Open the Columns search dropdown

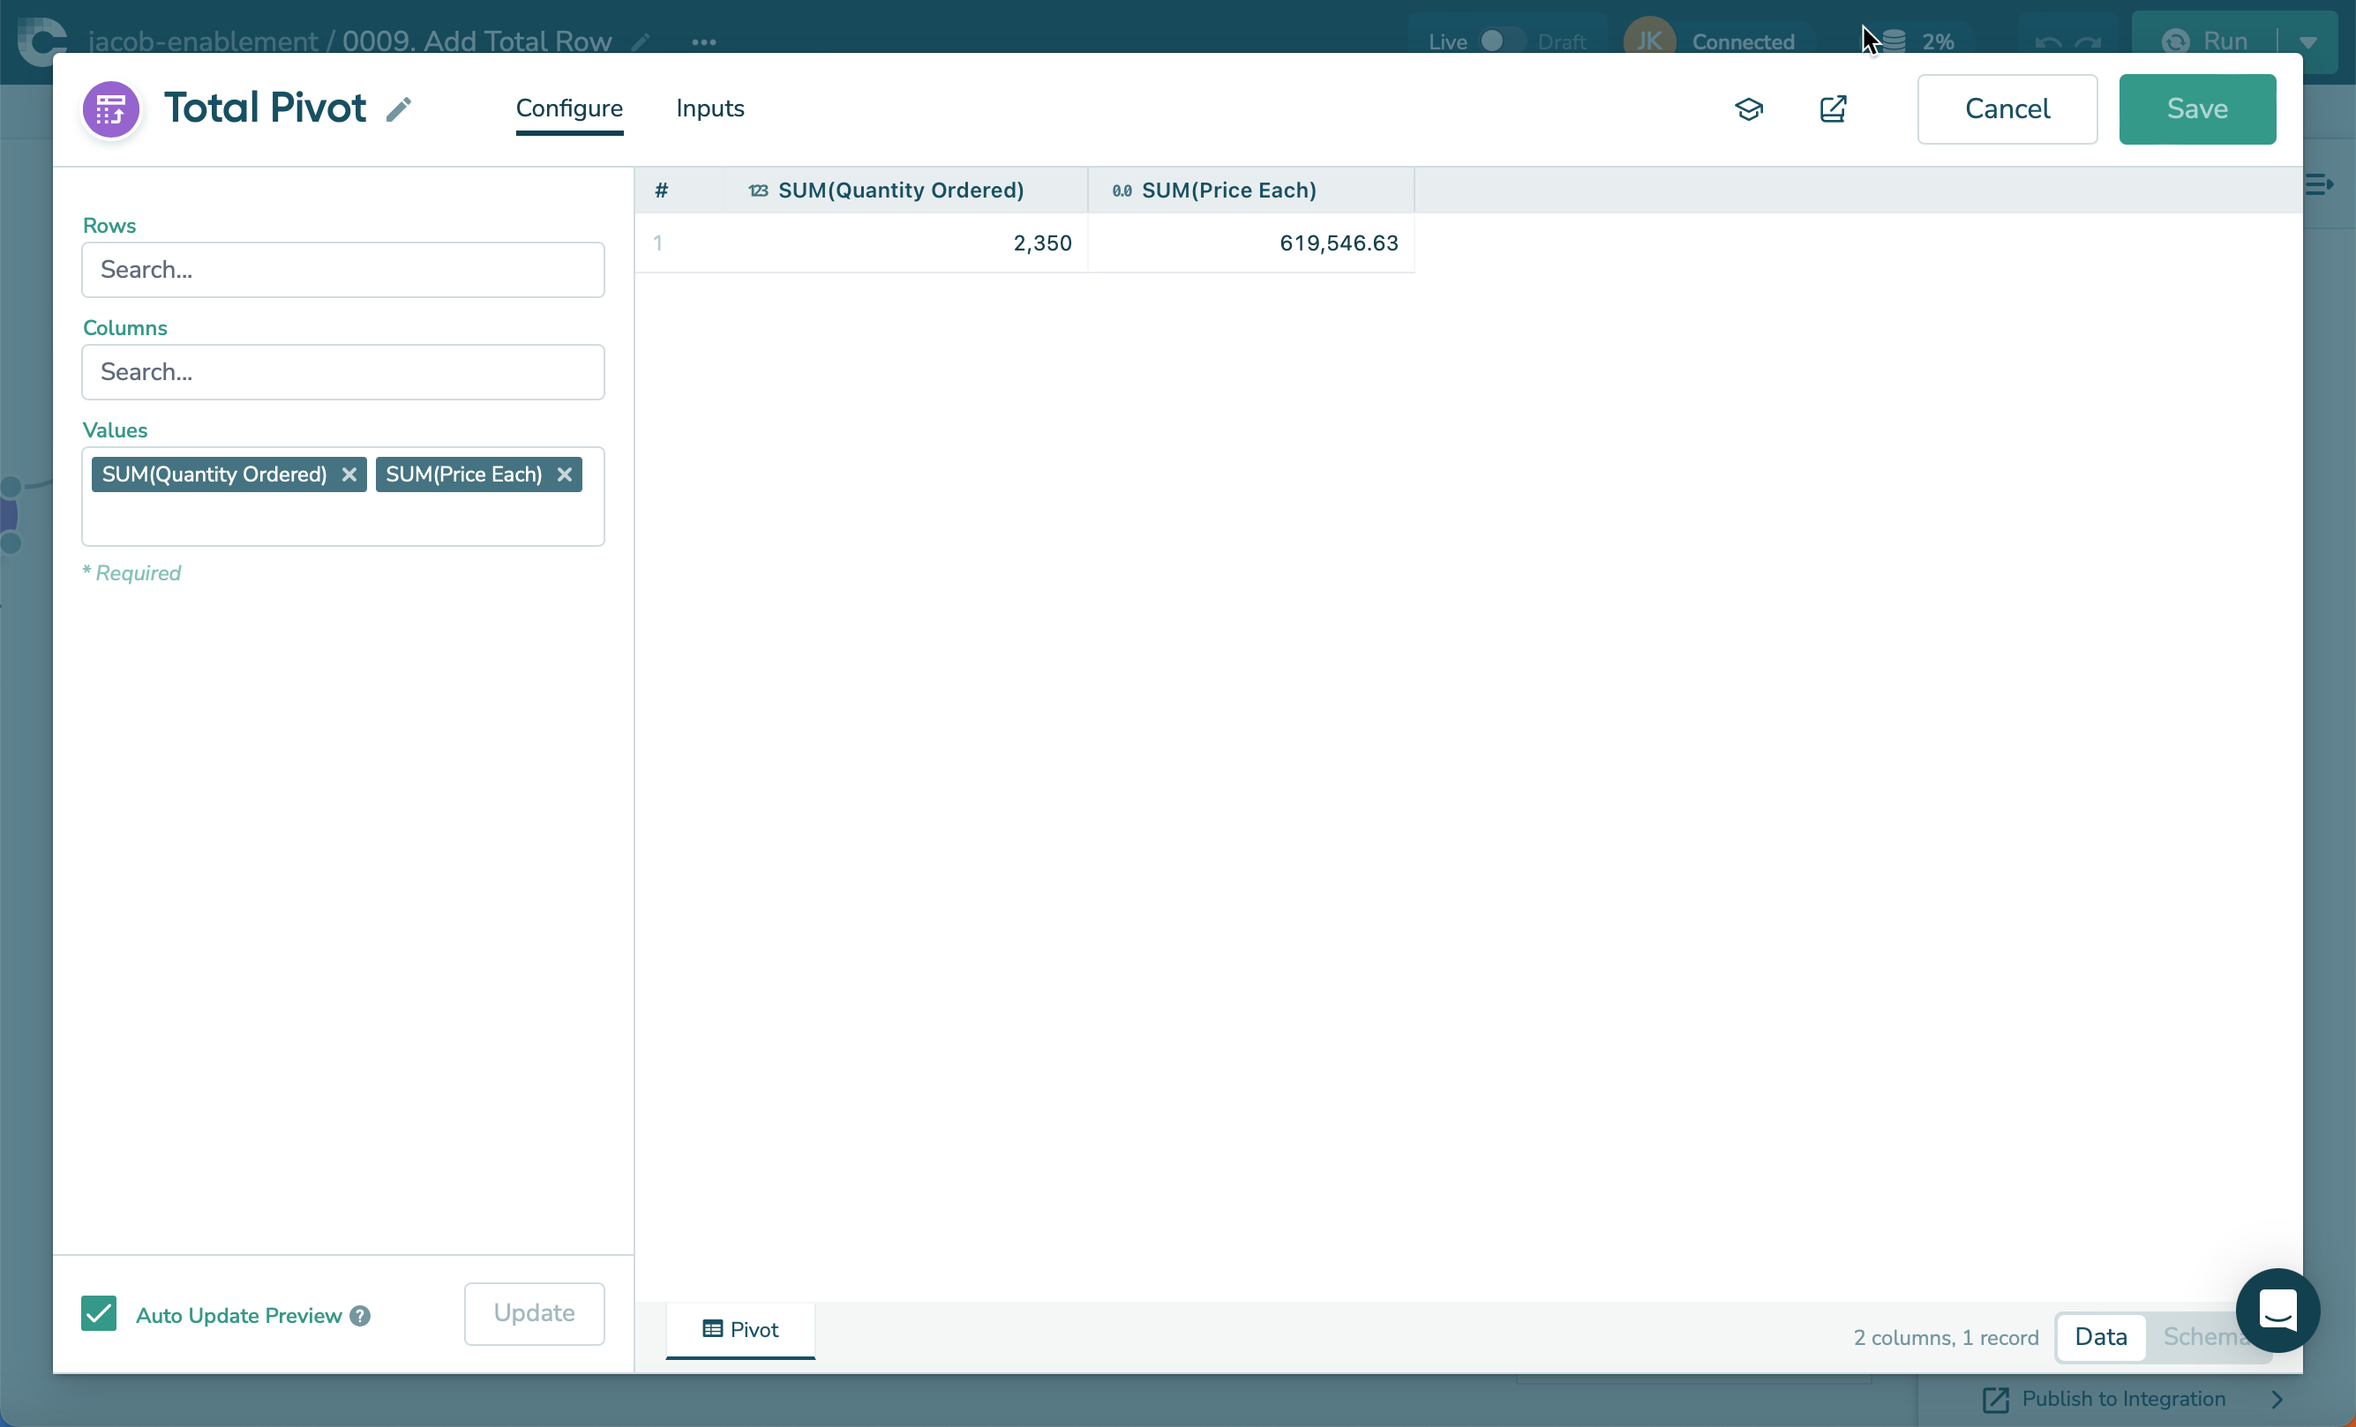coord(342,372)
